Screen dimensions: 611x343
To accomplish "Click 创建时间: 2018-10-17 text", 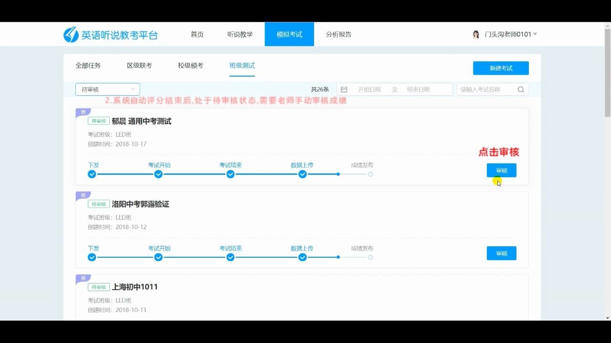I will coord(117,144).
